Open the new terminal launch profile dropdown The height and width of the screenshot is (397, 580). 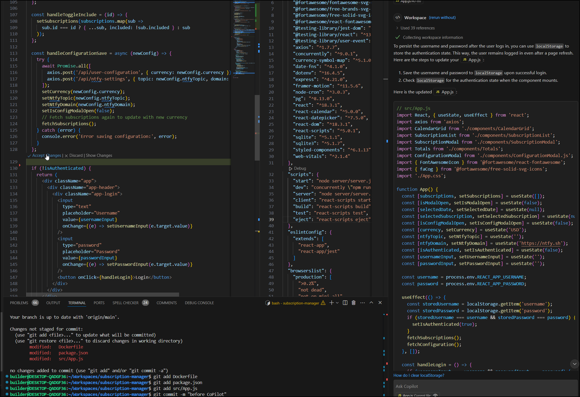337,303
